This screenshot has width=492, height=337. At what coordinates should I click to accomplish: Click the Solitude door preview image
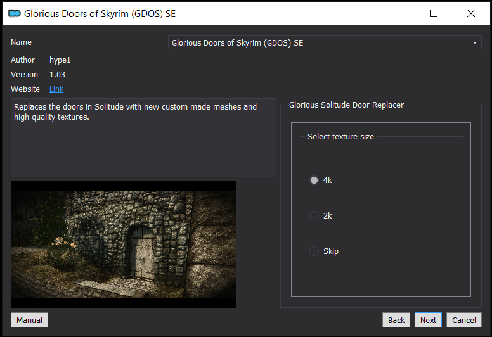123,245
